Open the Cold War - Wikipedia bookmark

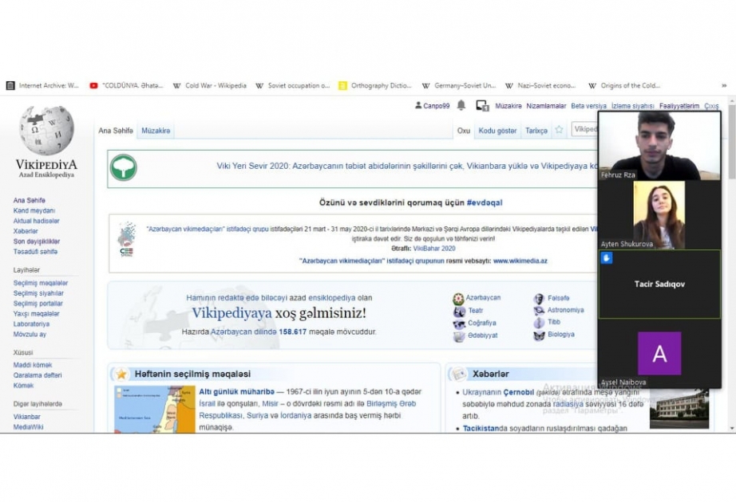click(210, 86)
